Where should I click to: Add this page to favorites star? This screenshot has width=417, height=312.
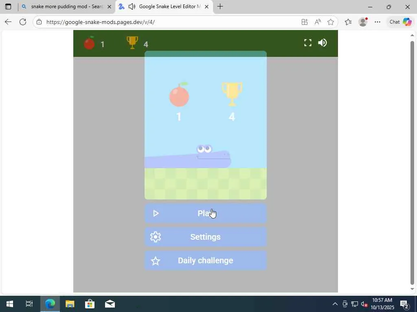[331, 22]
